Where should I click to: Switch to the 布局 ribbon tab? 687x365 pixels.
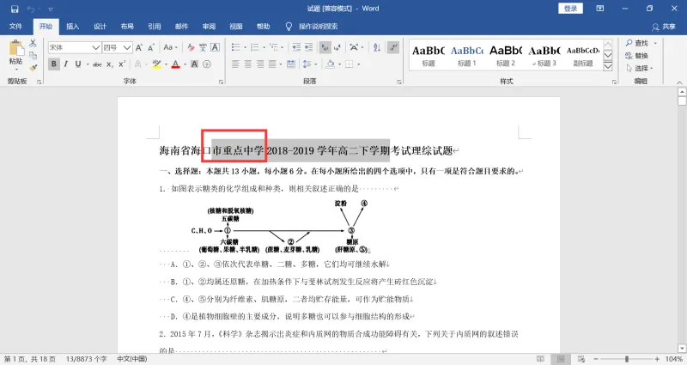click(x=127, y=27)
